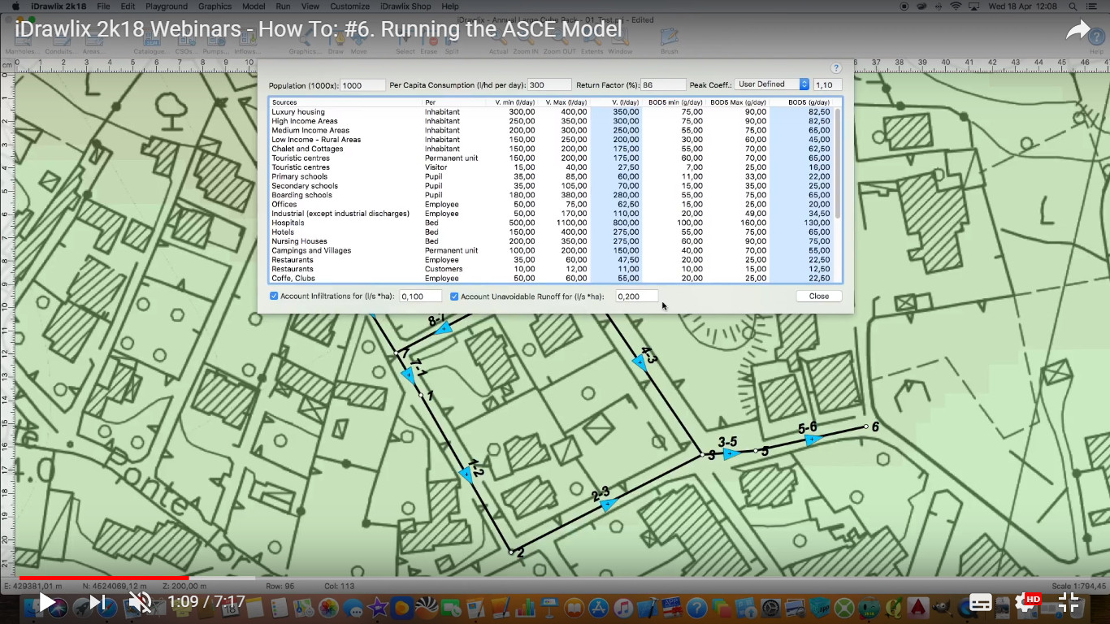Open the Apple menu
This screenshot has width=1110, height=624.
[x=15, y=6]
